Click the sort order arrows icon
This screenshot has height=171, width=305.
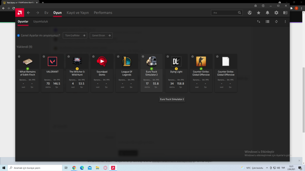coord(259,22)
